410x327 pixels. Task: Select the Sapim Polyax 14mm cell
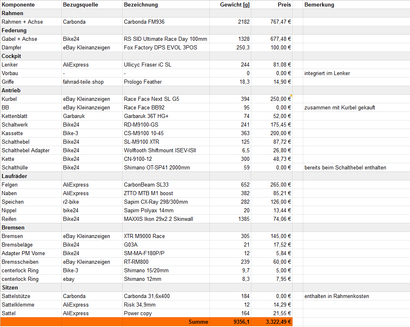click(166, 210)
